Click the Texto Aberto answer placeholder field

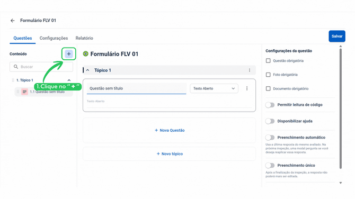pos(169,101)
